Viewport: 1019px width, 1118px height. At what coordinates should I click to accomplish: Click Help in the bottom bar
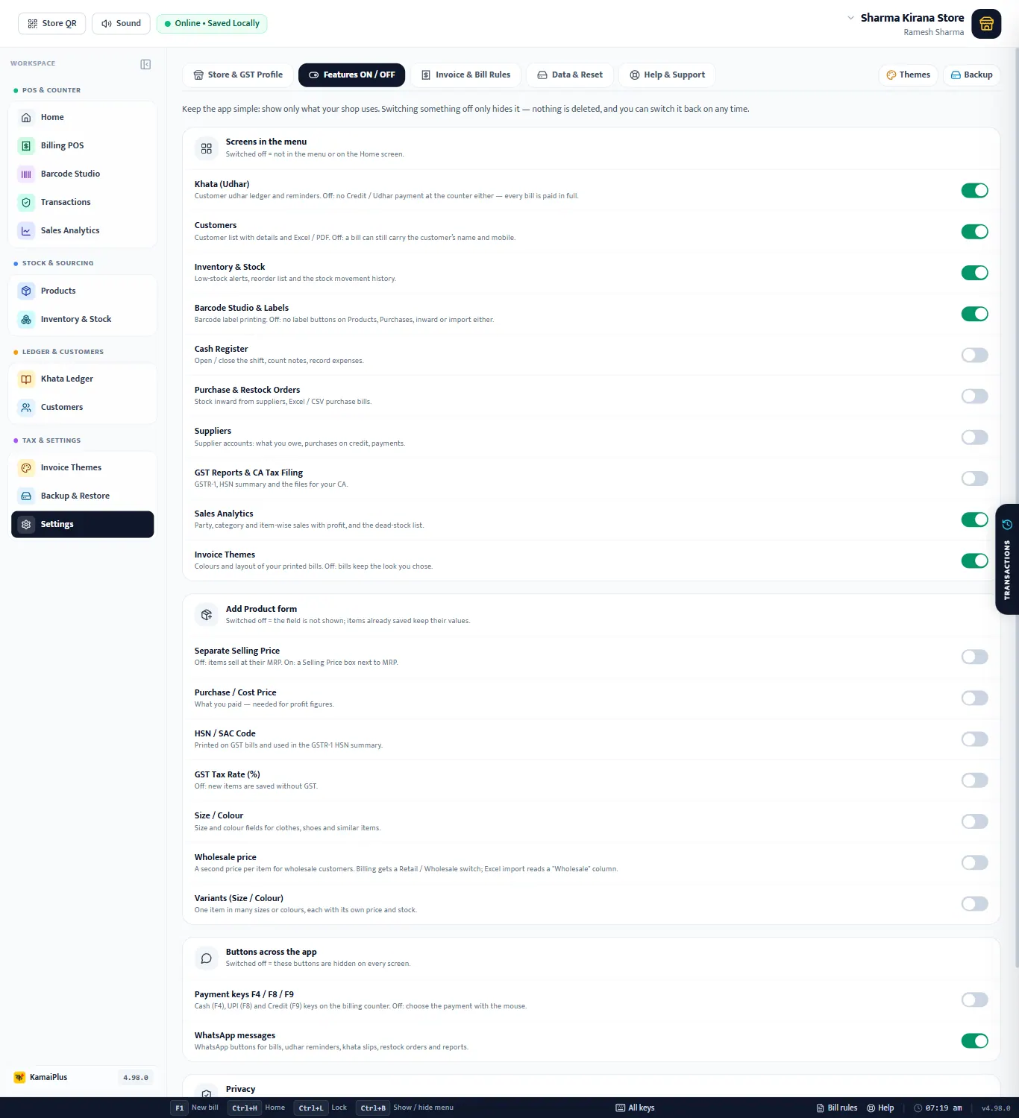point(880,1108)
